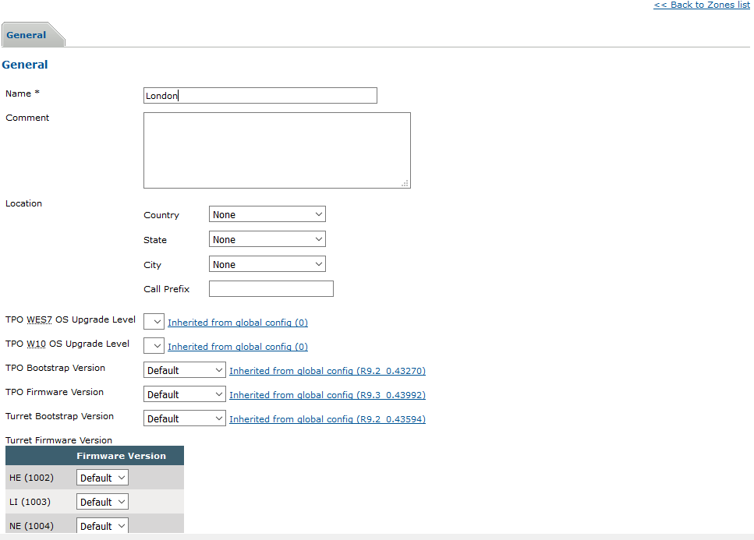This screenshot has height=540, width=754.
Task: Open the State dropdown
Action: [x=267, y=239]
